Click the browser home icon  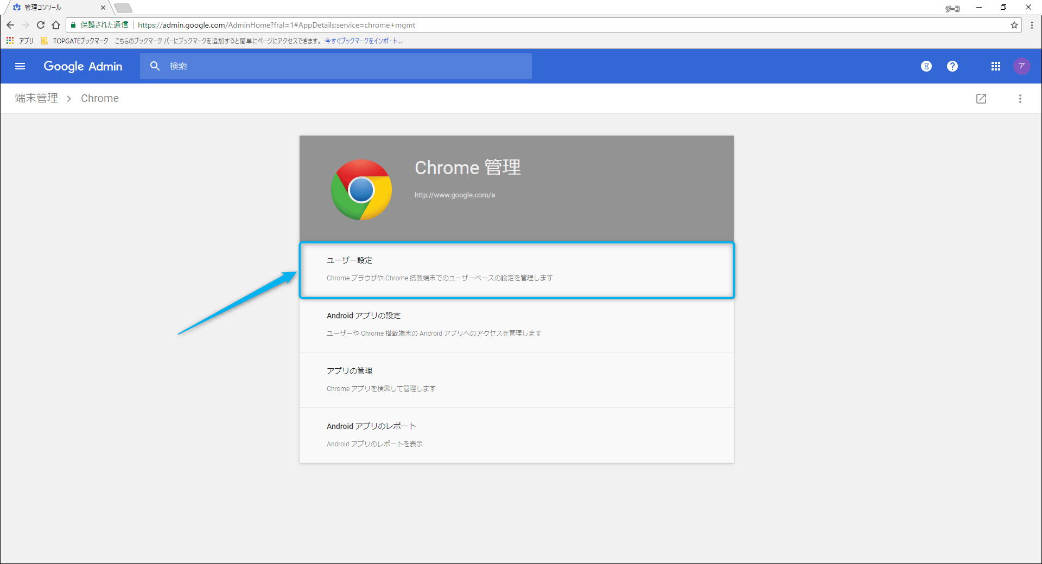click(56, 25)
